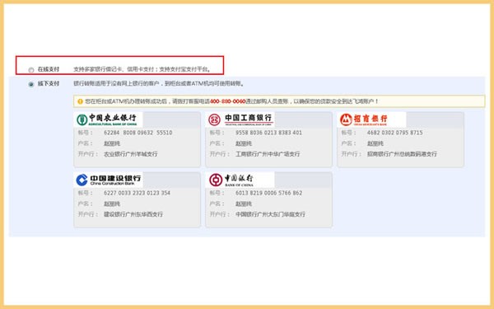Viewport: 494px width, 309px height.
Task: Click the China Merchants Bank branch name text
Action: (402, 154)
